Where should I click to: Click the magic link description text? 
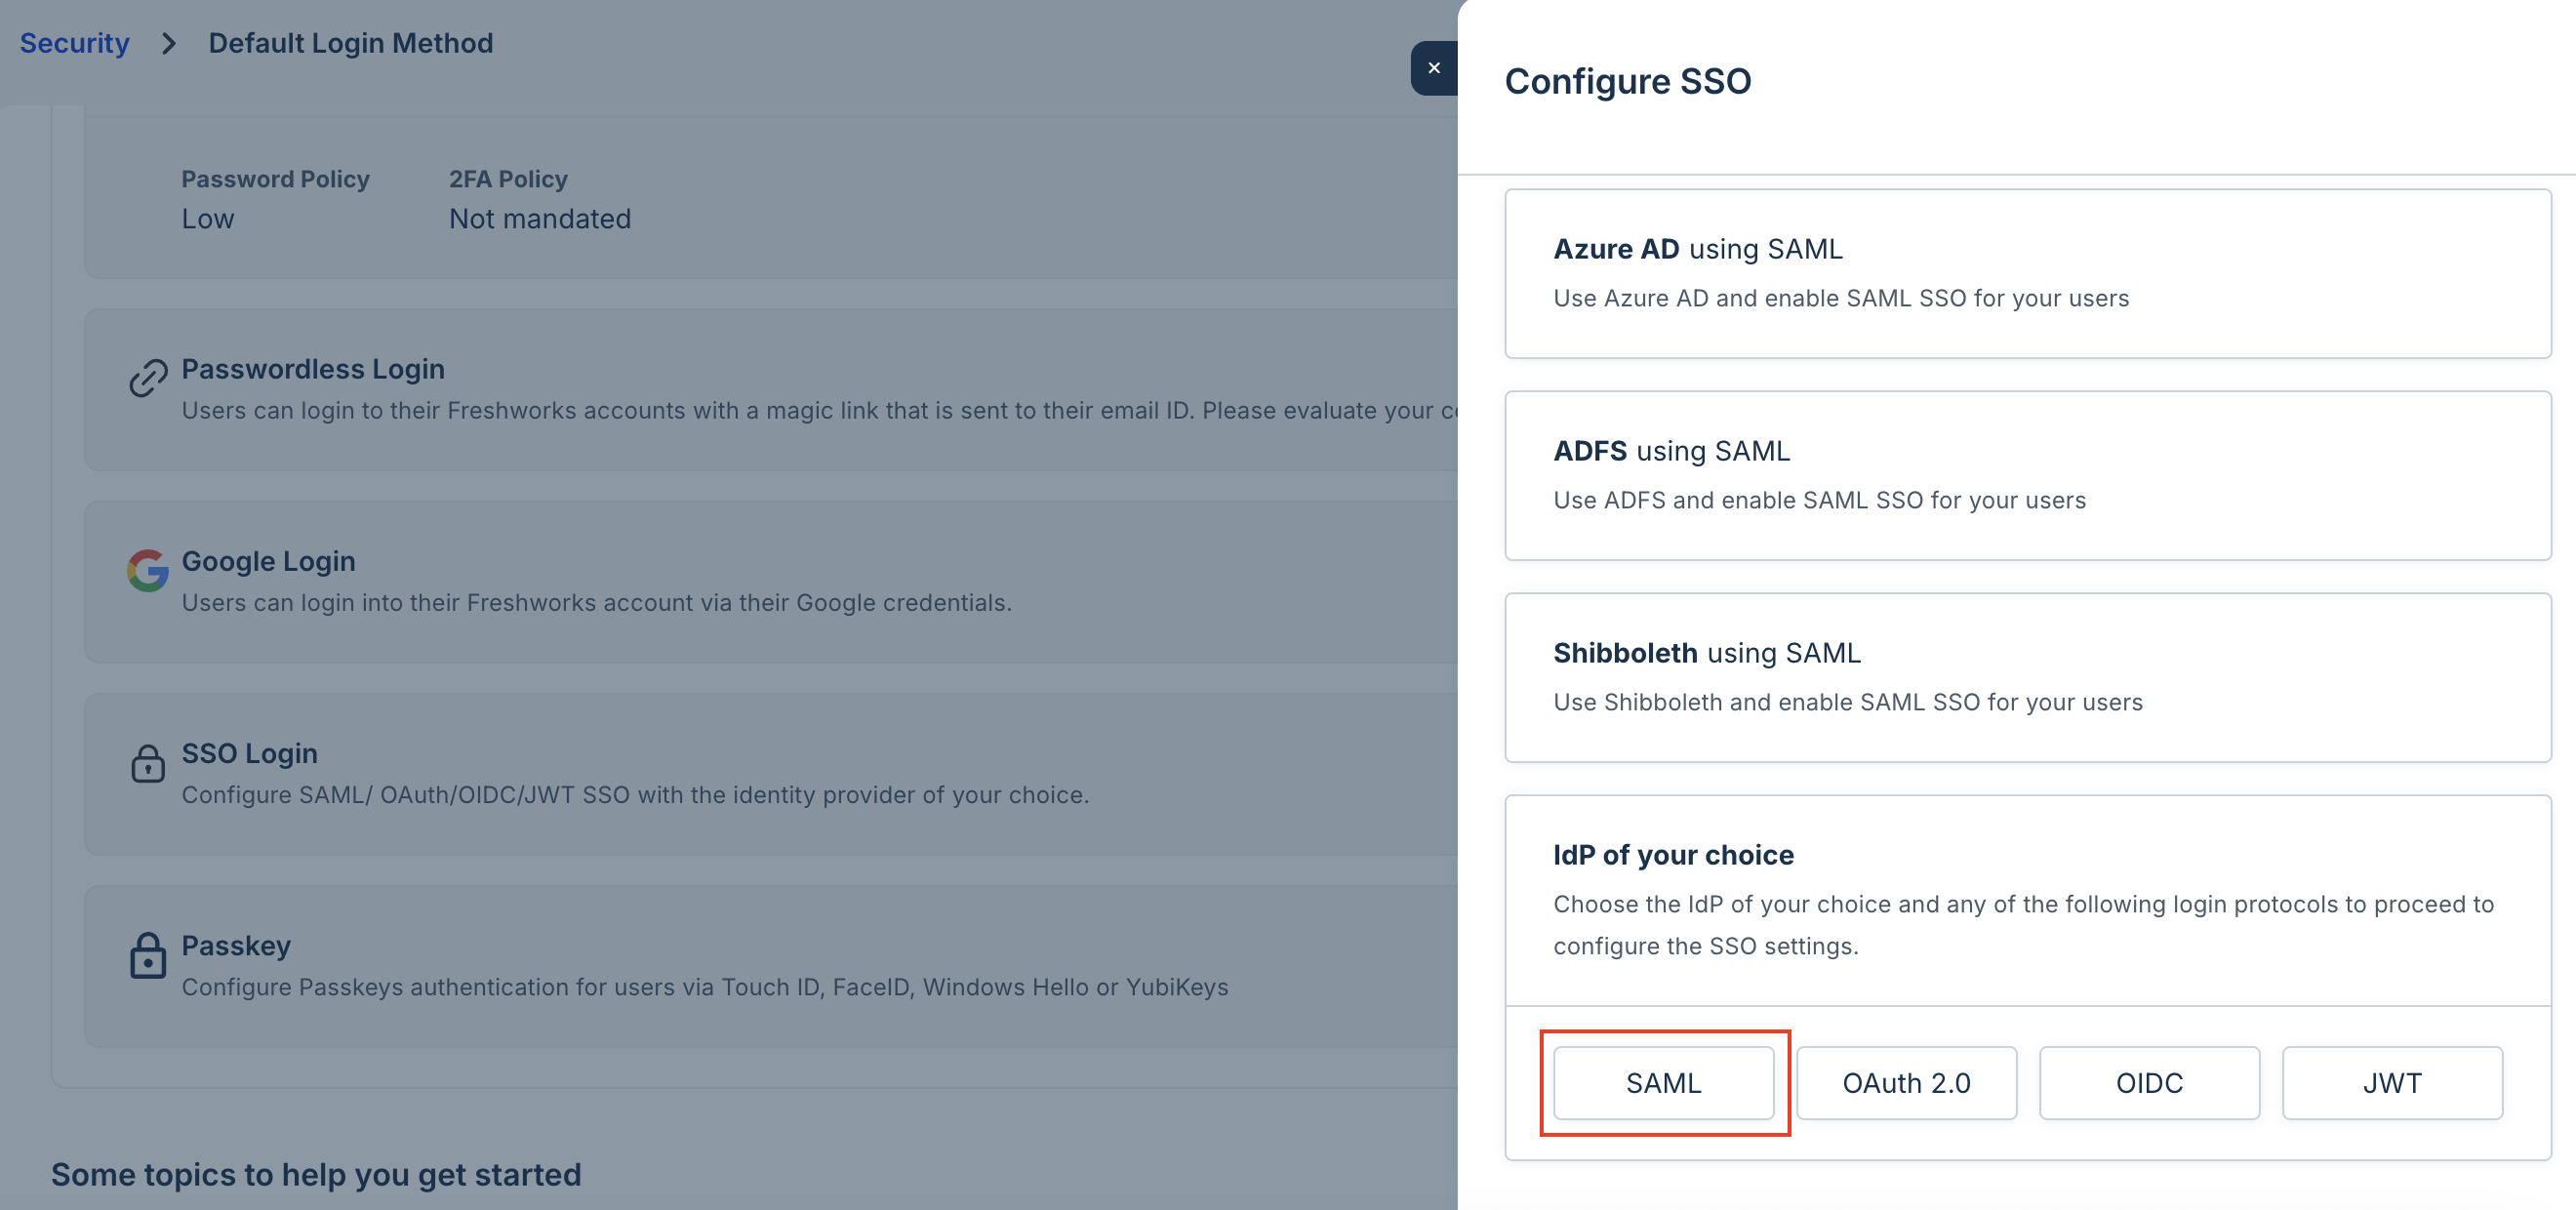(x=819, y=411)
